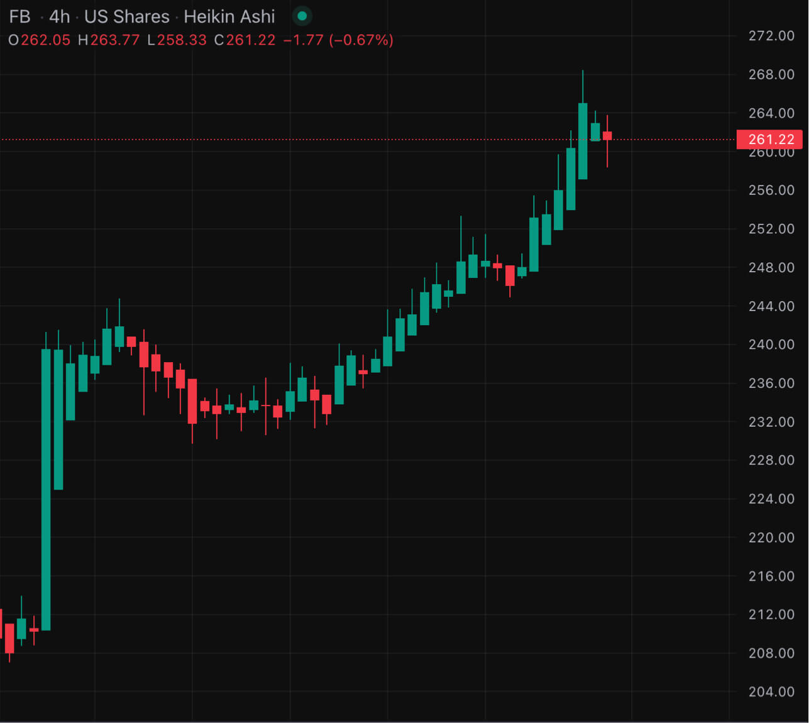Click the open value 262.05

click(x=45, y=40)
